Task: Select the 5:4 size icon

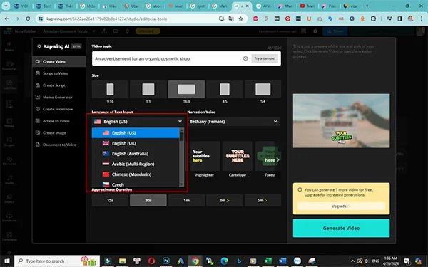Action: click(x=263, y=90)
